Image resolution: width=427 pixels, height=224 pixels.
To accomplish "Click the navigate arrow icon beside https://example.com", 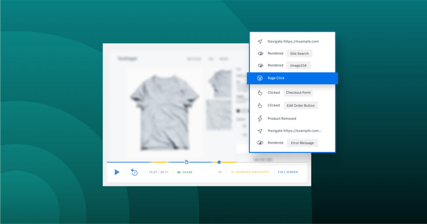I will click(x=260, y=42).
